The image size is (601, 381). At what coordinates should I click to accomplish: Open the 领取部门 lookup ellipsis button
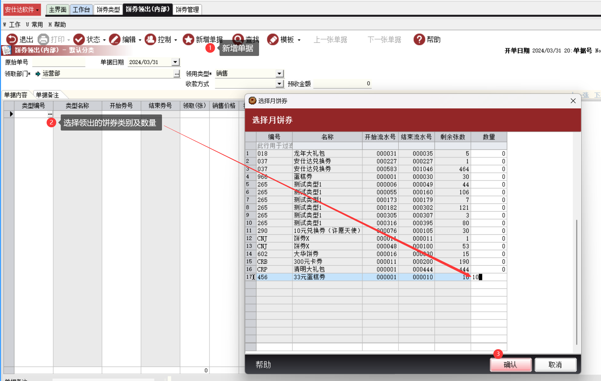(x=177, y=74)
